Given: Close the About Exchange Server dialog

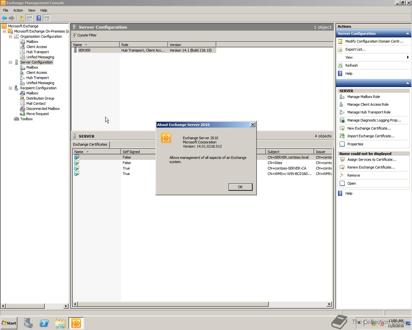Looking at the screenshot, I should click(253, 125).
